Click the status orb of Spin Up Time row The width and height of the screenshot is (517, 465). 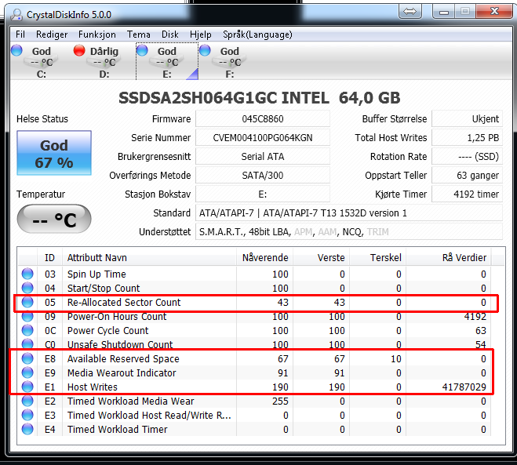tap(27, 274)
